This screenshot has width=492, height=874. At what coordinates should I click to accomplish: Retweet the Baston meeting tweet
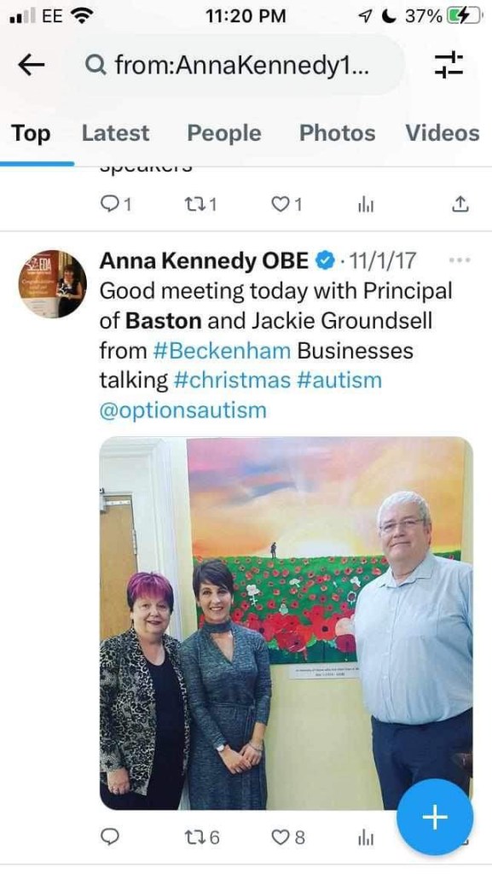[195, 837]
